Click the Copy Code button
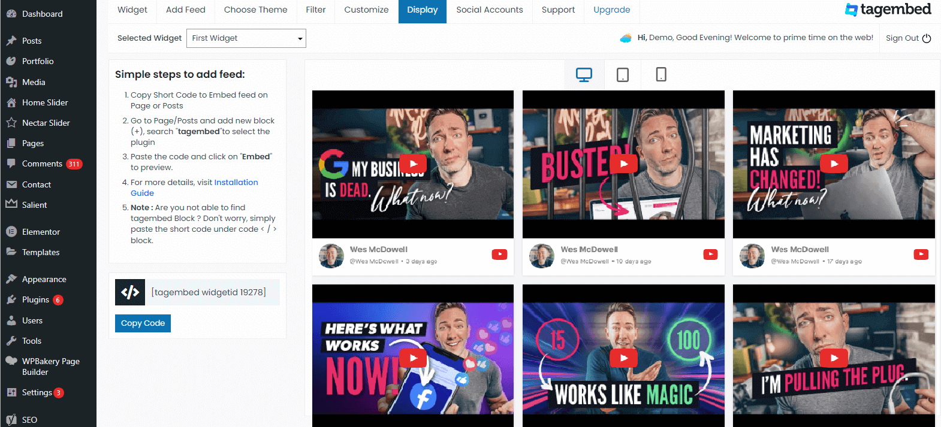 point(143,323)
